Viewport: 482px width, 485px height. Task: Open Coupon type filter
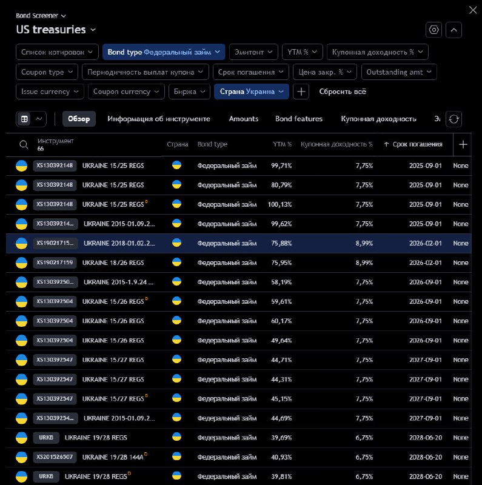pyautogui.click(x=47, y=72)
